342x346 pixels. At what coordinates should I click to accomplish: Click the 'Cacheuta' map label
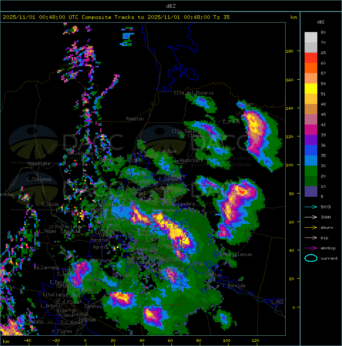tap(70, 231)
